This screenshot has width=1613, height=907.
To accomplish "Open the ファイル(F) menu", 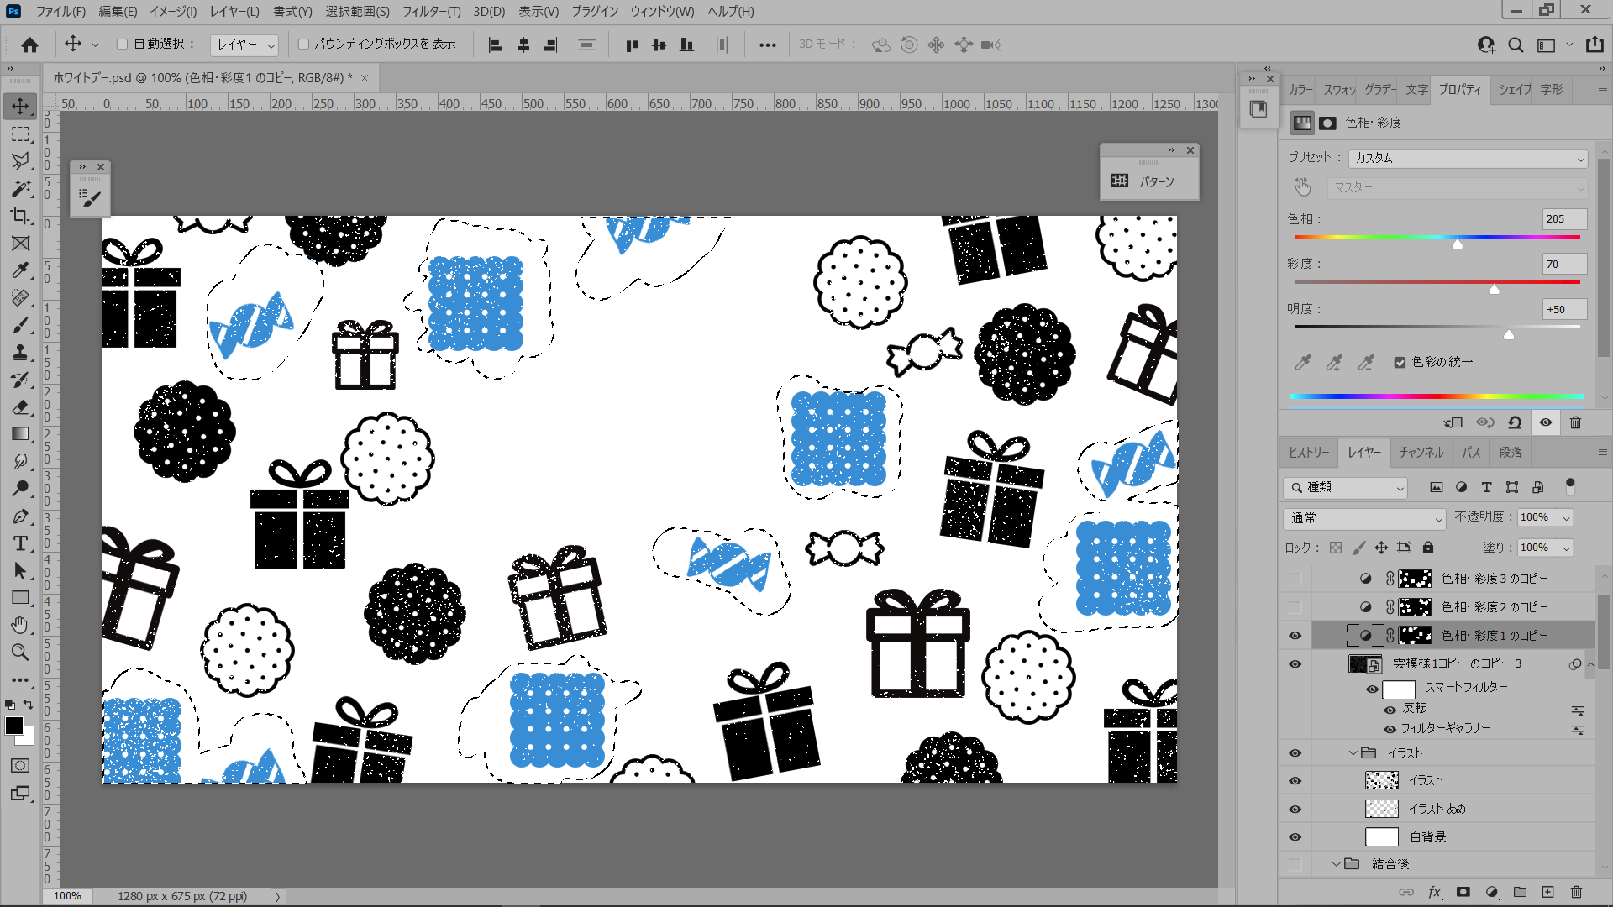I will point(60,11).
